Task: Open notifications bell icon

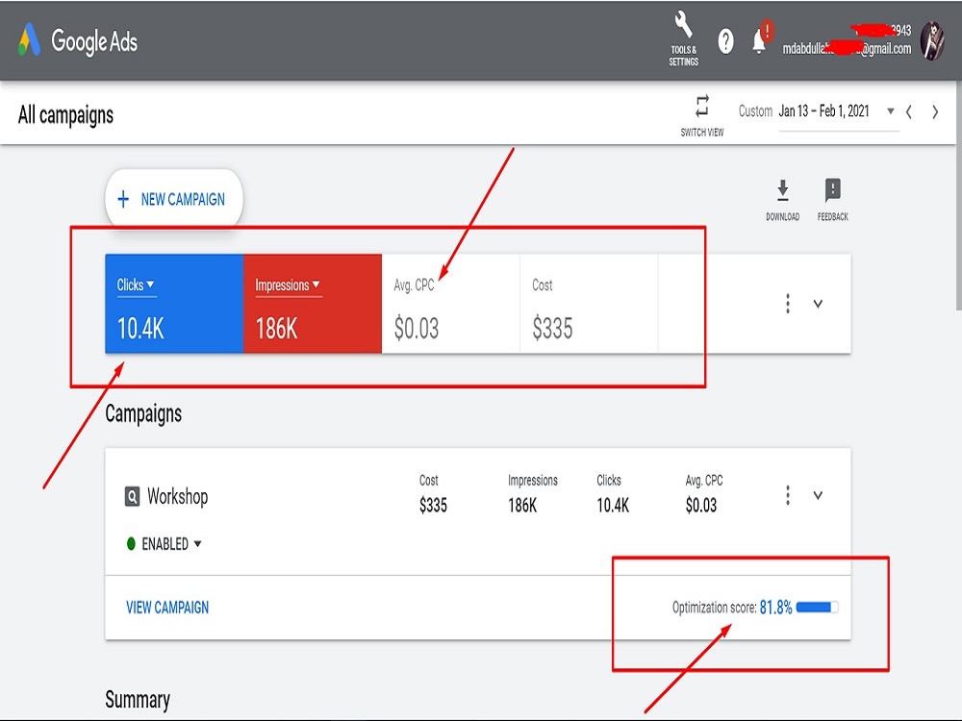Action: tap(759, 41)
